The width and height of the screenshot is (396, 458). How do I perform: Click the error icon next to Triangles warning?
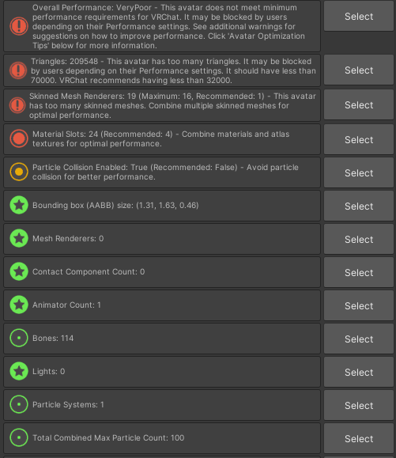(x=18, y=70)
